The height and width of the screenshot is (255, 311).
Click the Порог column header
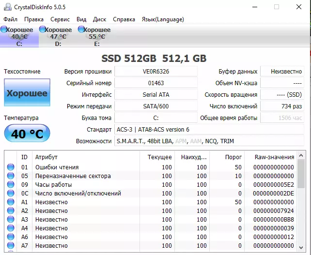coord(227,157)
